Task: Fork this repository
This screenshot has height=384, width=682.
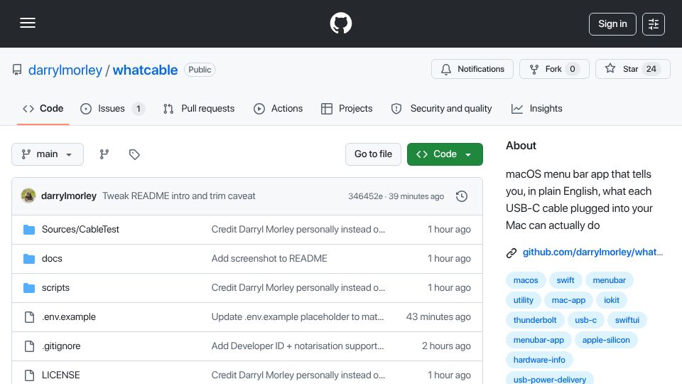Action: (x=555, y=69)
